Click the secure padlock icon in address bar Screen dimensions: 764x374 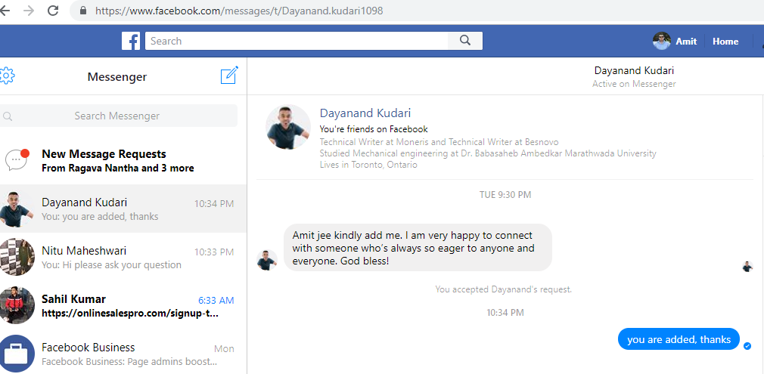82,11
